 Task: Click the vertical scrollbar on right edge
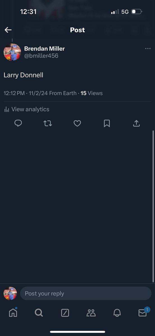click(x=153, y=207)
